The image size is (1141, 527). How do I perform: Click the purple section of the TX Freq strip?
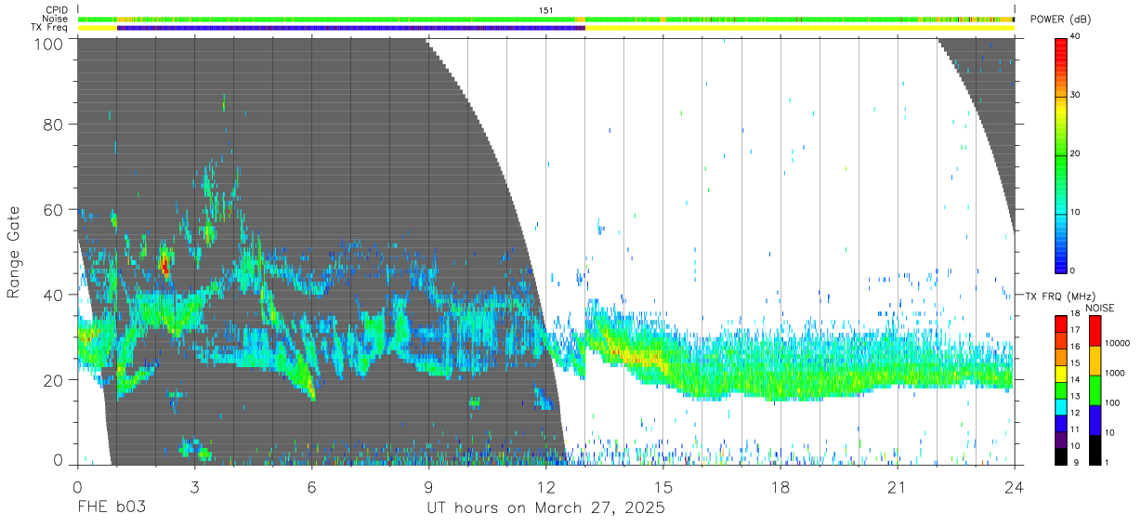(350, 29)
